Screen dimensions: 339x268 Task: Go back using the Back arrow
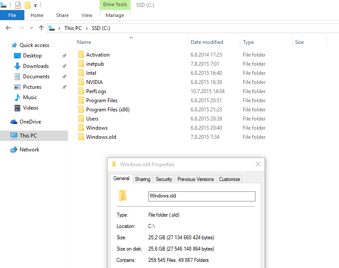pyautogui.click(x=8, y=28)
